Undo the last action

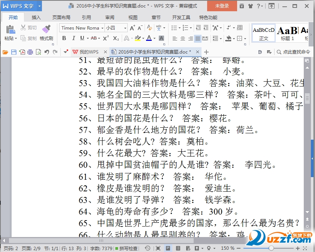pyautogui.click(x=47, y=52)
